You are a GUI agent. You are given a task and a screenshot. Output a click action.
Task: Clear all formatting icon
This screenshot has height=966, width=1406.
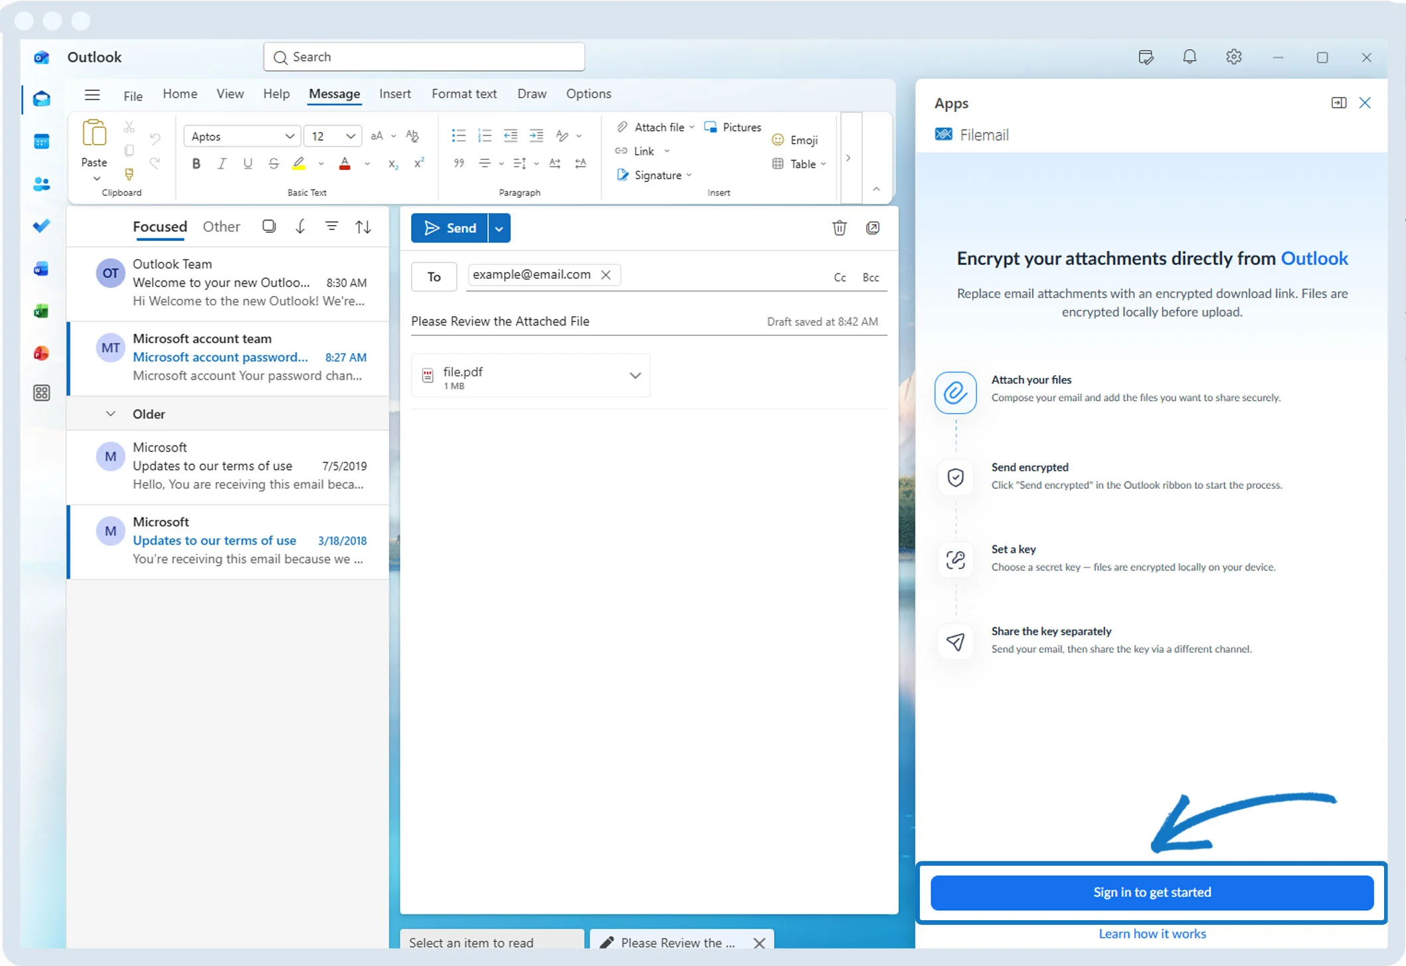coord(412,136)
